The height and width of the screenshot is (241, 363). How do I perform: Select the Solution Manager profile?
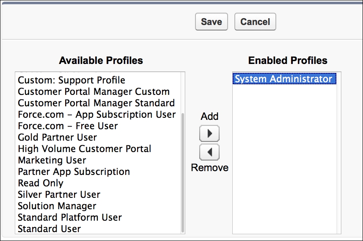click(x=57, y=206)
